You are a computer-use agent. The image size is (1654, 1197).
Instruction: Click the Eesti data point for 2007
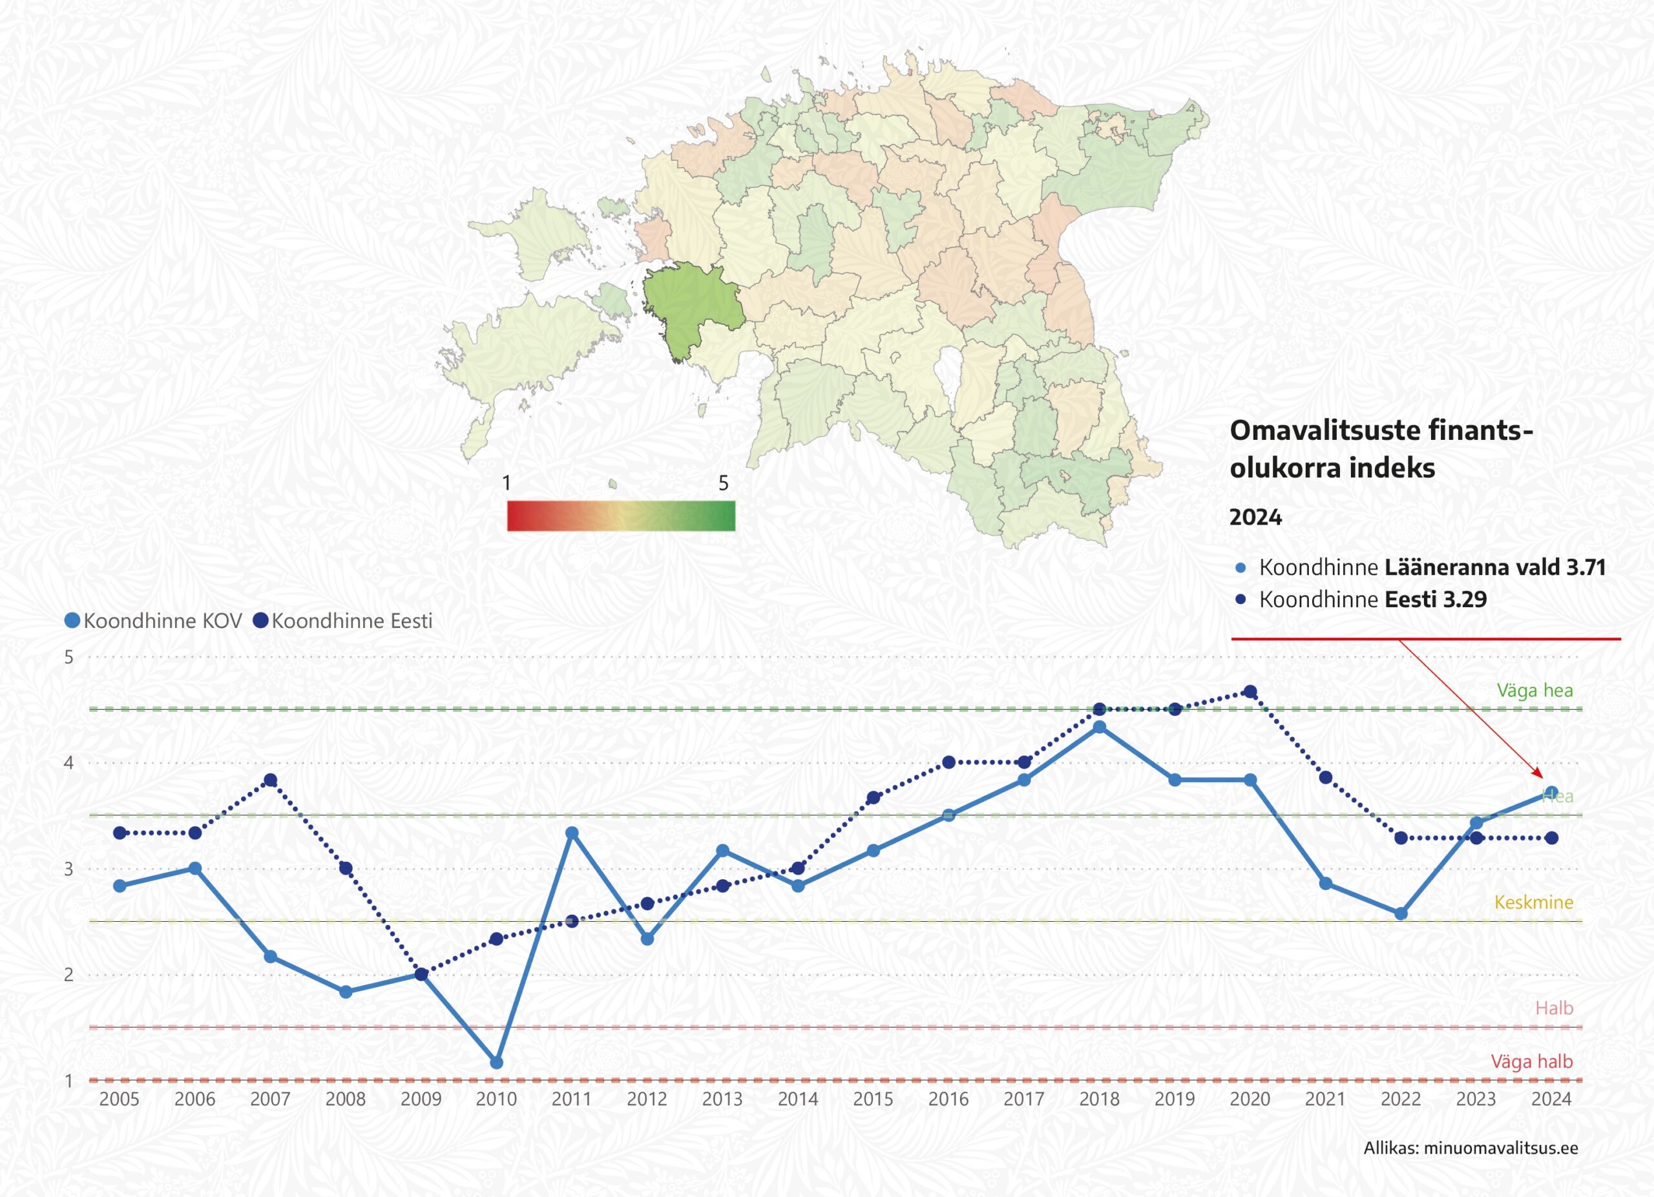(271, 780)
